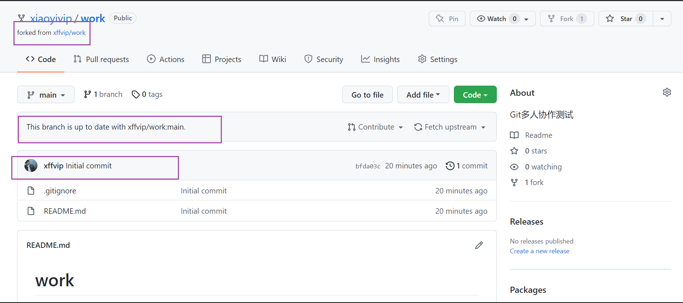Click the 20 minutes ago timestamp in README.md row

461,211
